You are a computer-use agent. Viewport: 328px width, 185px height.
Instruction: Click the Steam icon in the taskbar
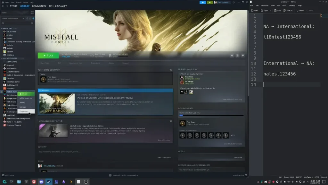coord(49,182)
